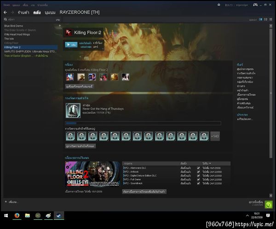Select Tree of Savior (English) entry
276x229 pixels.
pos(26,56)
